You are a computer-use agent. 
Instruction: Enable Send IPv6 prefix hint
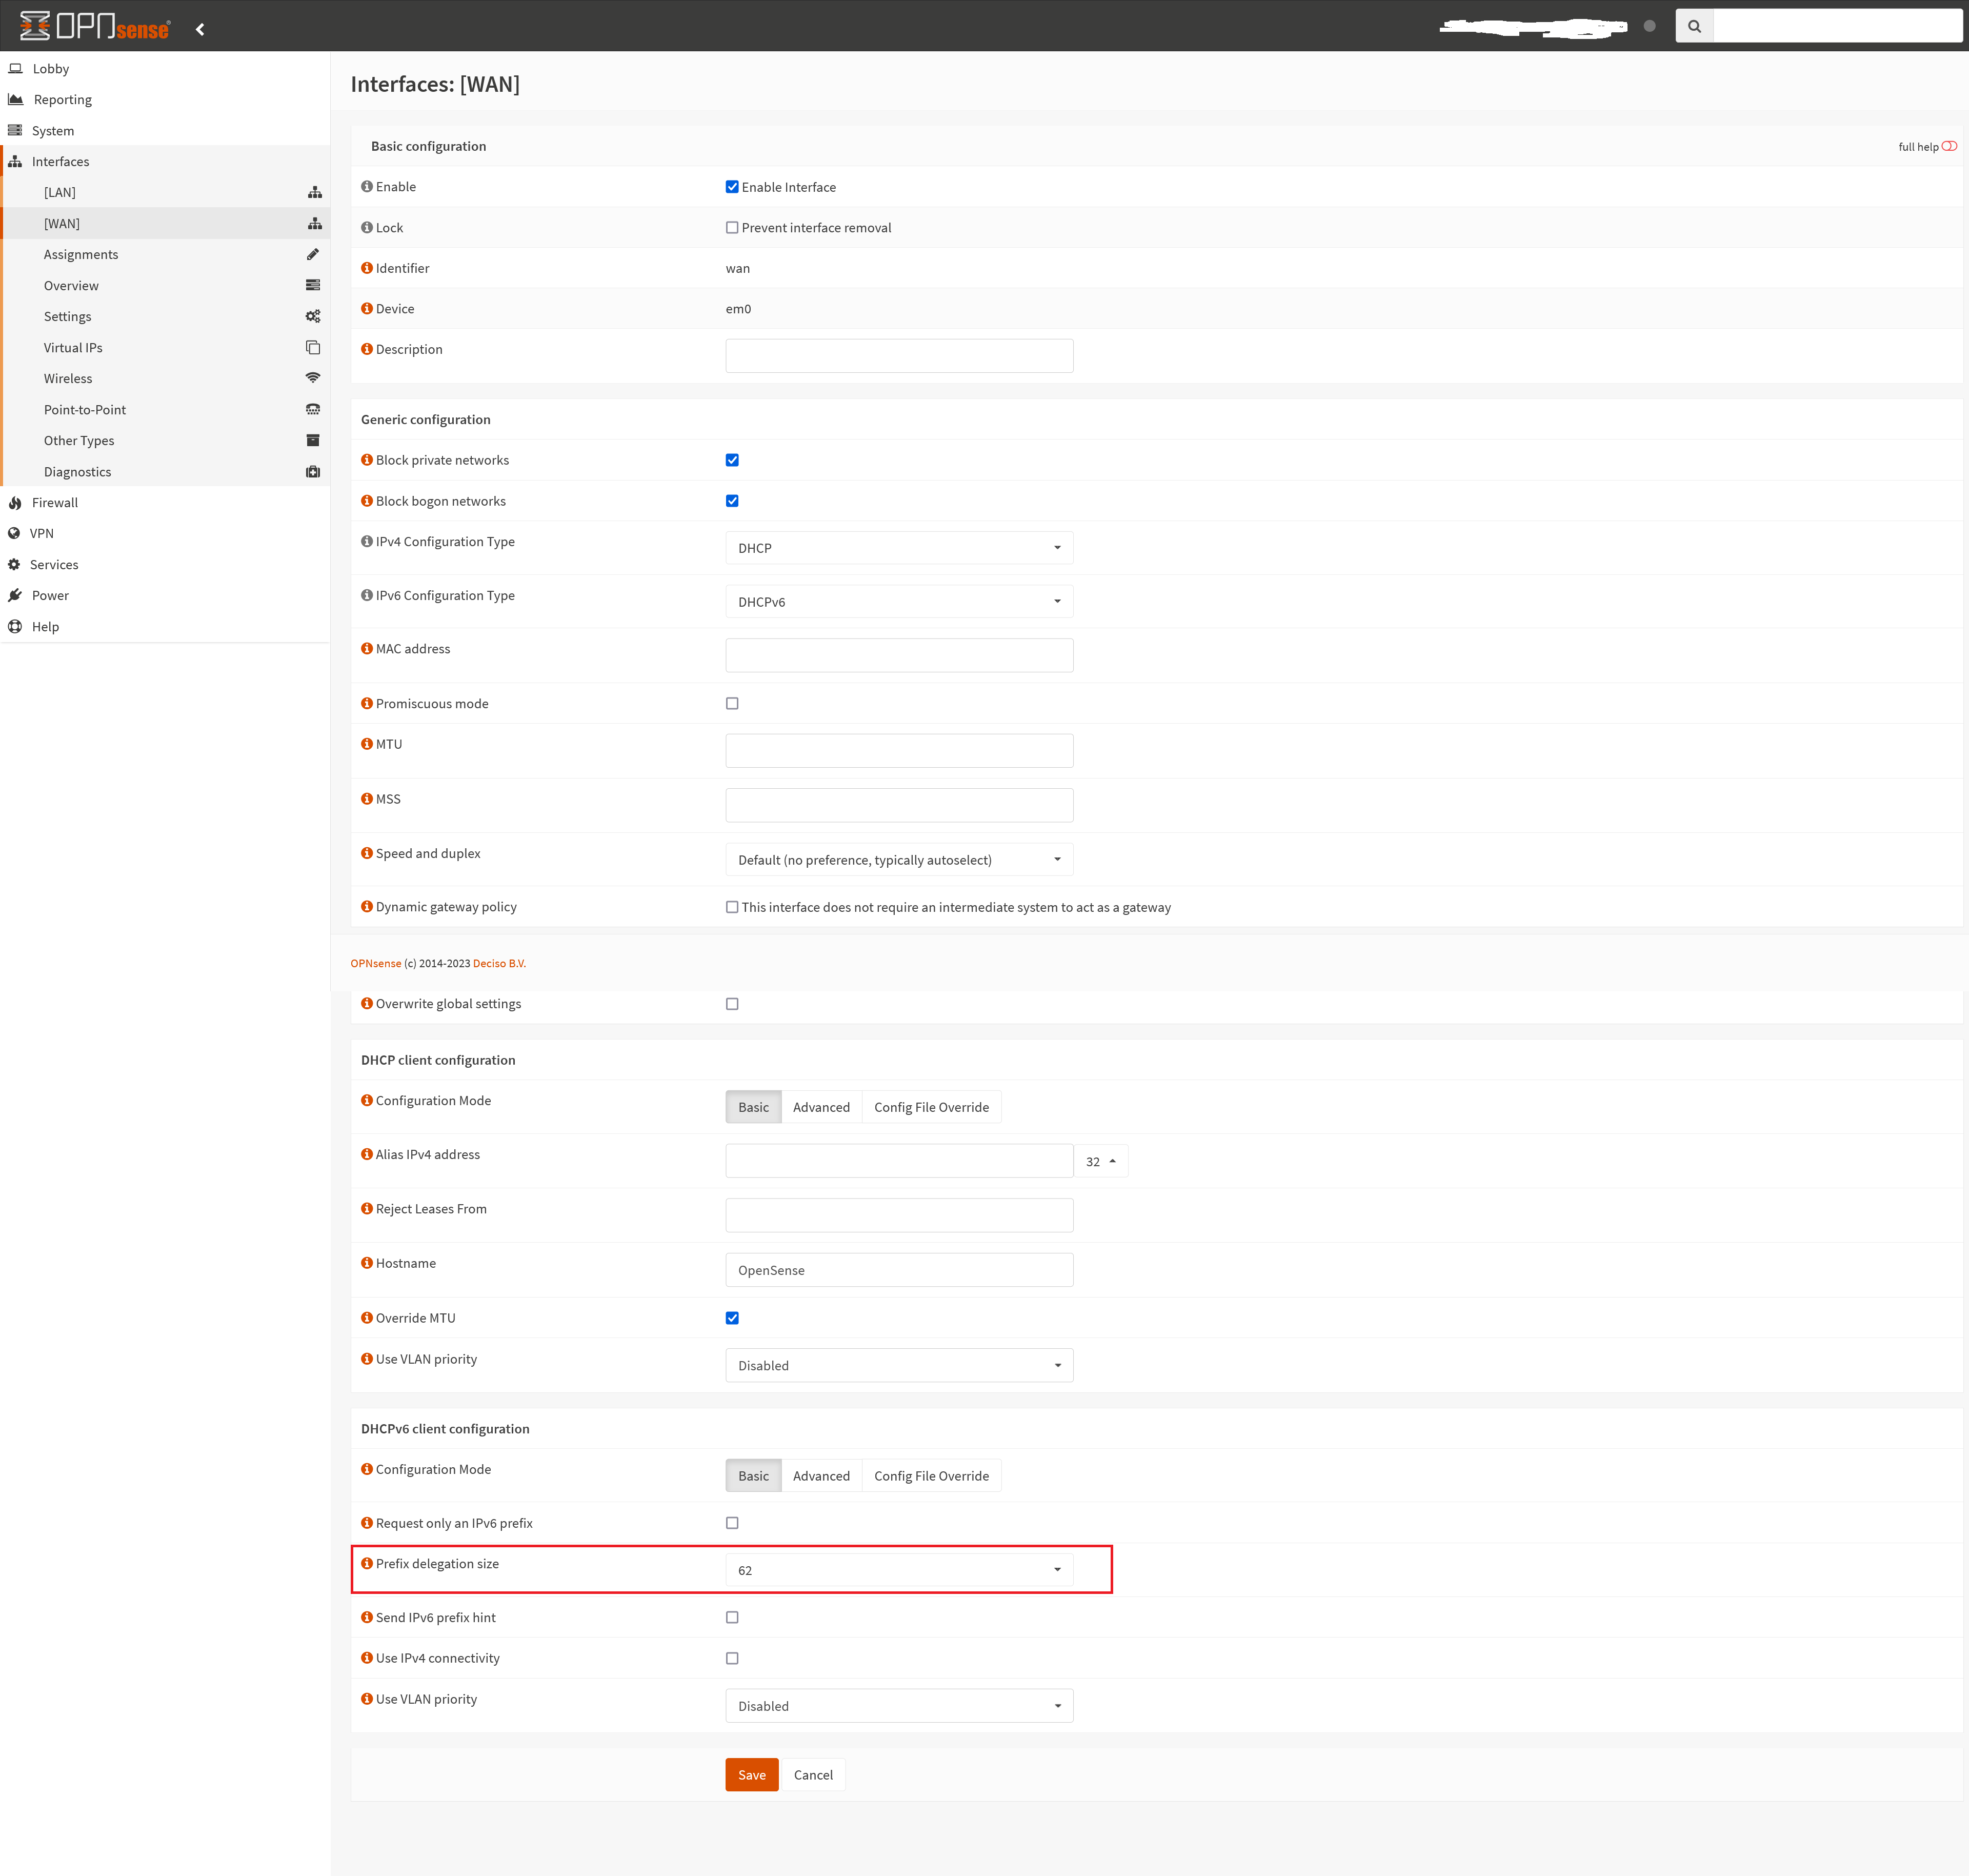coord(732,1617)
